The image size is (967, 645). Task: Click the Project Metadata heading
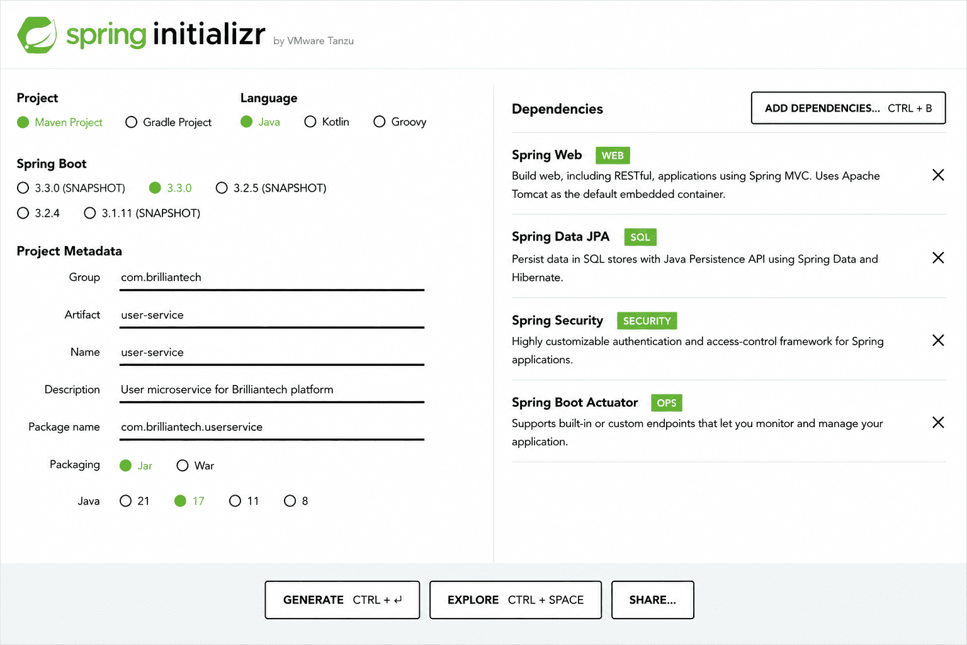69,251
